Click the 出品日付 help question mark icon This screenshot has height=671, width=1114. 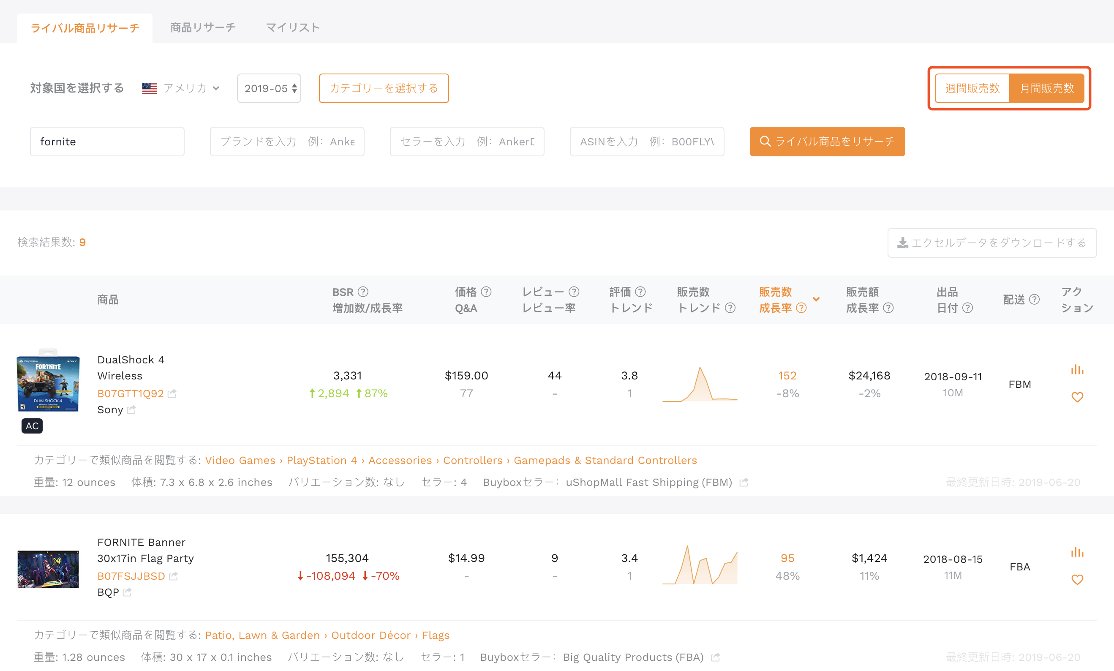tap(967, 308)
